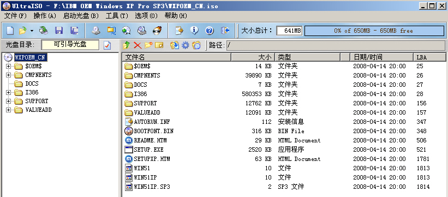Viewport: 448px width, 197px height.
Task: Open the 选项(O) menu
Action: click(146, 16)
